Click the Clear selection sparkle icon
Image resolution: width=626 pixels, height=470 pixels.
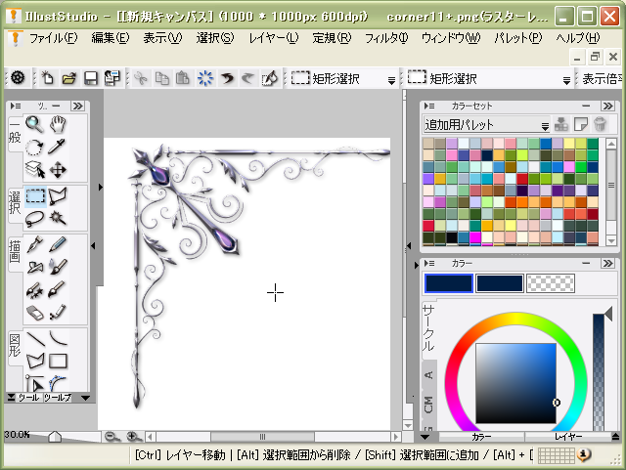click(205, 78)
